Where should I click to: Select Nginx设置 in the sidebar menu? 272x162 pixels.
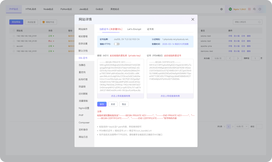84,108
